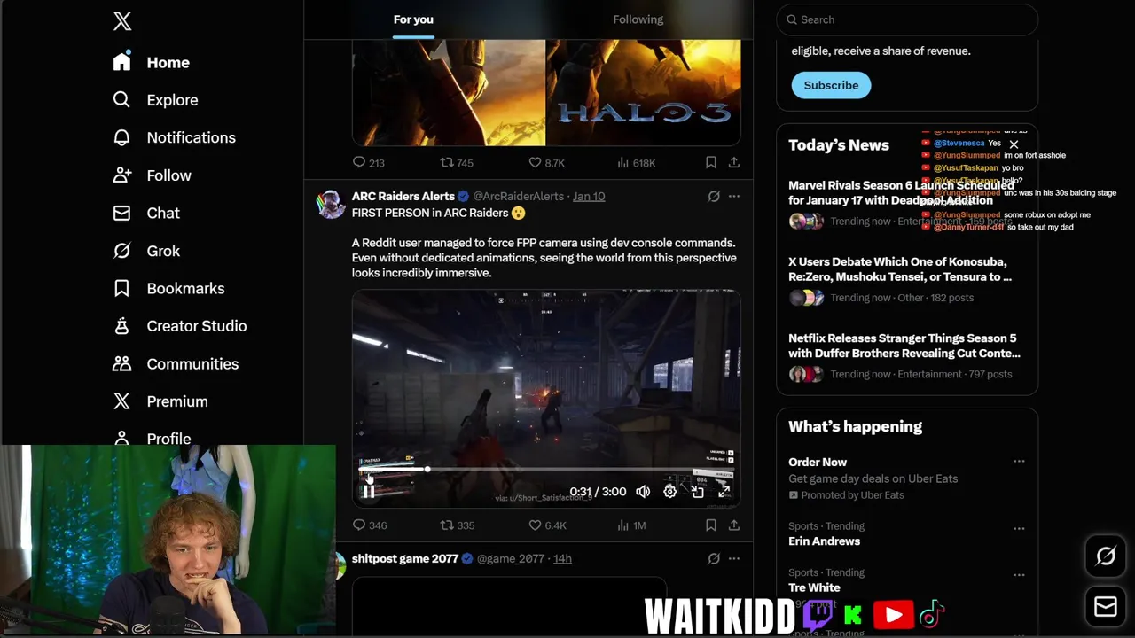Open the Konosuba Re:Zero debate news story
1135x638 pixels.
[907, 281]
